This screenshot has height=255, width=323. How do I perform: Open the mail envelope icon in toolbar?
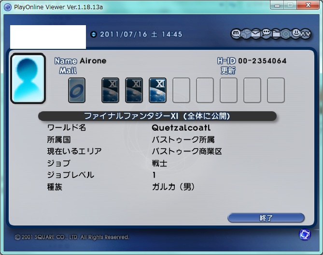point(256,33)
